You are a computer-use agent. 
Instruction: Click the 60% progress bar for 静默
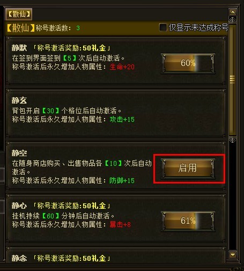coord(188,63)
